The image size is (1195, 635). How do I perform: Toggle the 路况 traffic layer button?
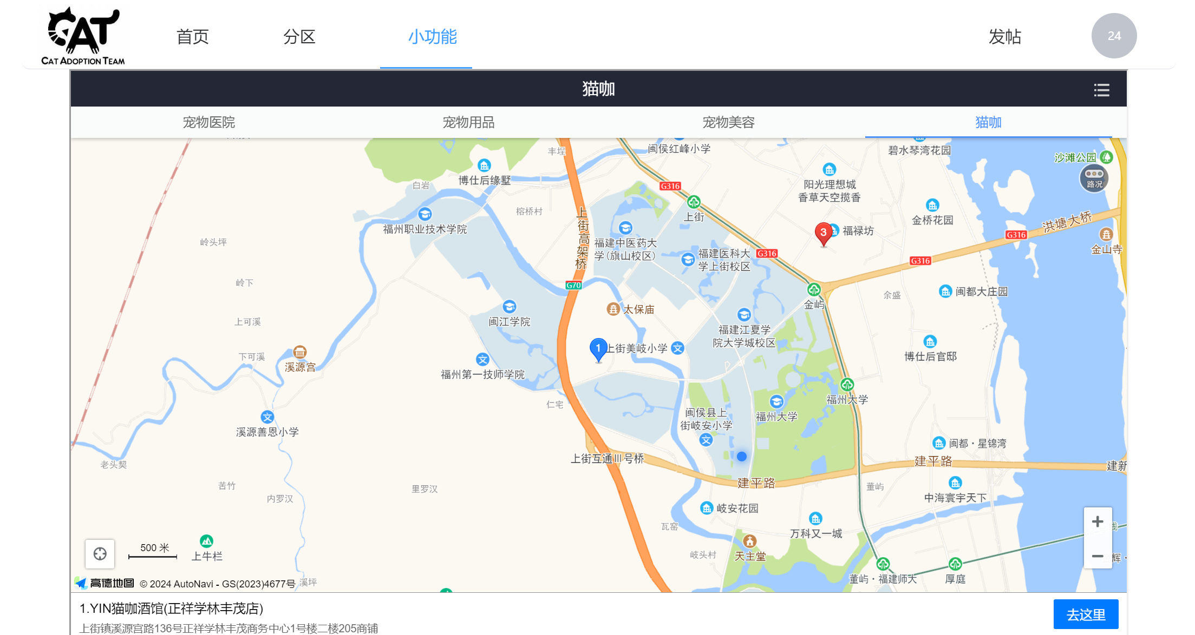(1094, 178)
